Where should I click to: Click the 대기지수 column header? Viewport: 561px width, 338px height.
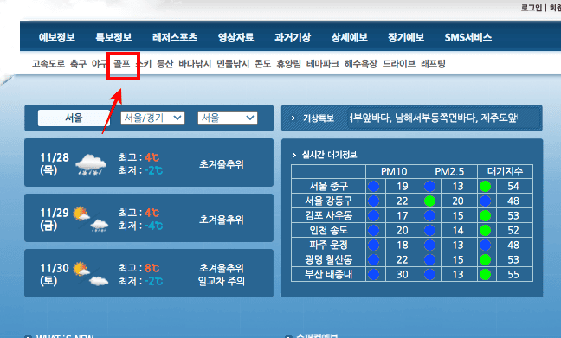click(x=506, y=171)
